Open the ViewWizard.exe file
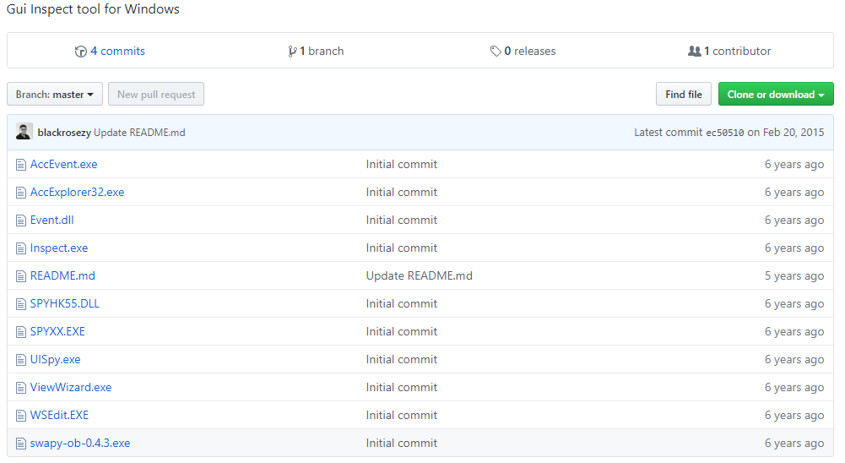The image size is (845, 463). point(71,388)
